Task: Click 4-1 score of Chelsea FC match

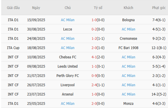Action: pos(95,57)
